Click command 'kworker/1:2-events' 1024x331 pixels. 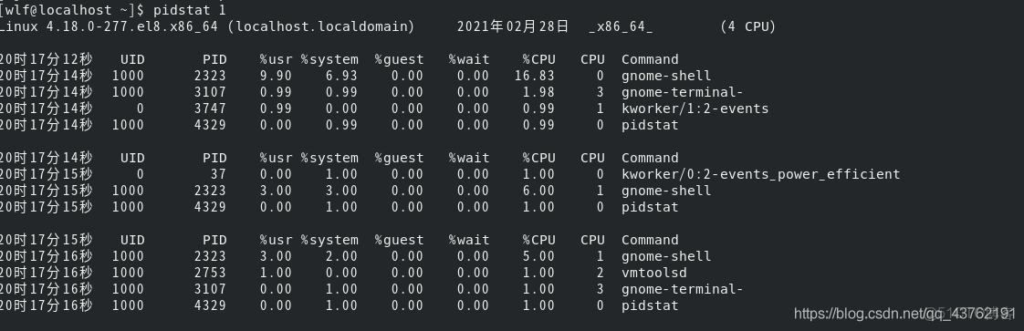695,109
